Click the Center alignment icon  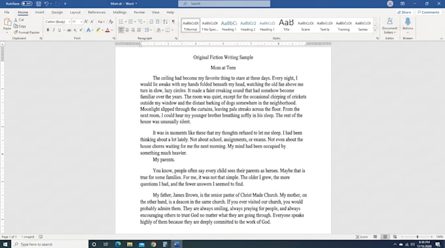[127, 30]
